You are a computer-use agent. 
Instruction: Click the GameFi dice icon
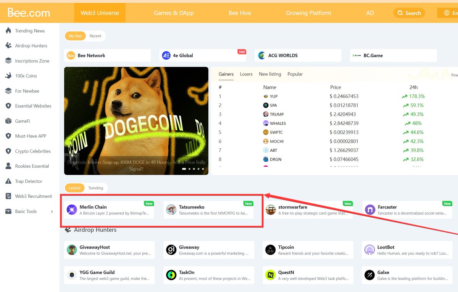tap(8, 121)
